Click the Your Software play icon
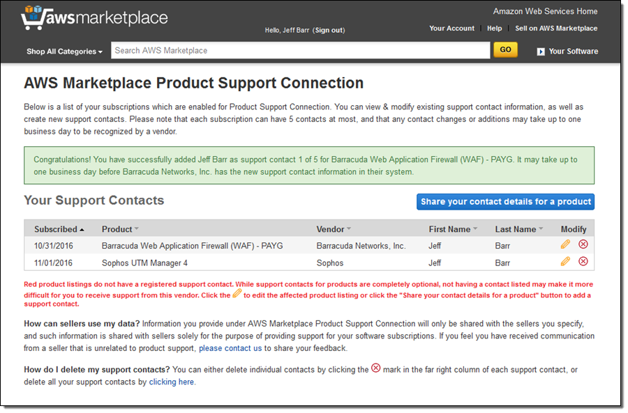 pos(541,51)
